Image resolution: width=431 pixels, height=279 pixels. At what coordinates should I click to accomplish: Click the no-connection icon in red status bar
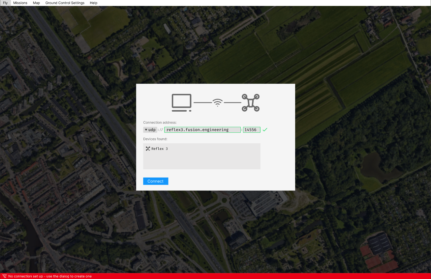pos(5,276)
